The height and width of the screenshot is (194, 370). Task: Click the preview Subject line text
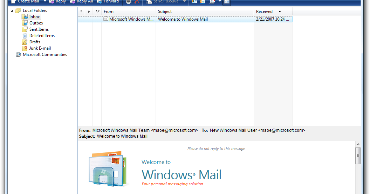click(x=122, y=136)
